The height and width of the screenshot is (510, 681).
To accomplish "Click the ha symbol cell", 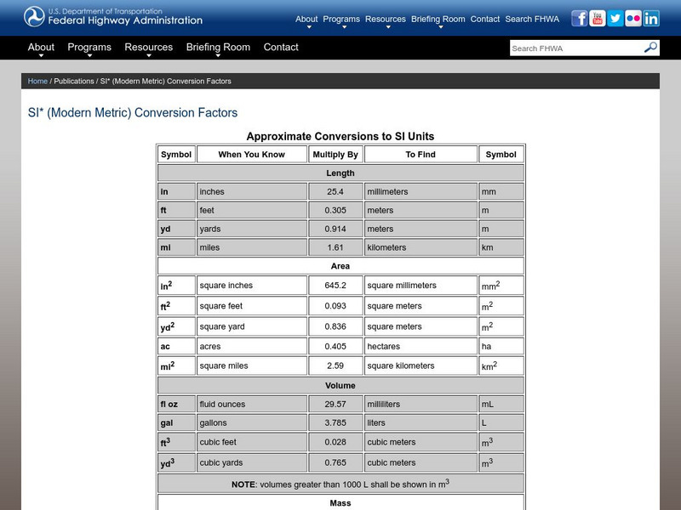I will 501,347.
